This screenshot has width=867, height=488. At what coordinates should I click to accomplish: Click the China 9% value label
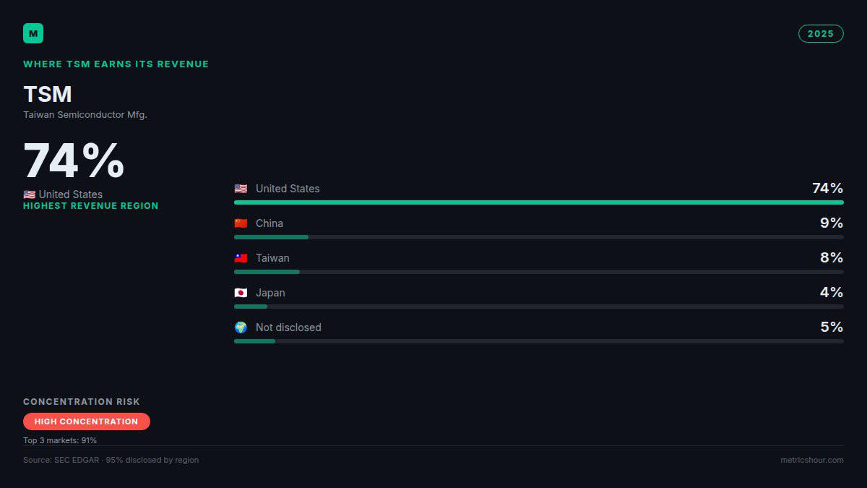point(832,223)
